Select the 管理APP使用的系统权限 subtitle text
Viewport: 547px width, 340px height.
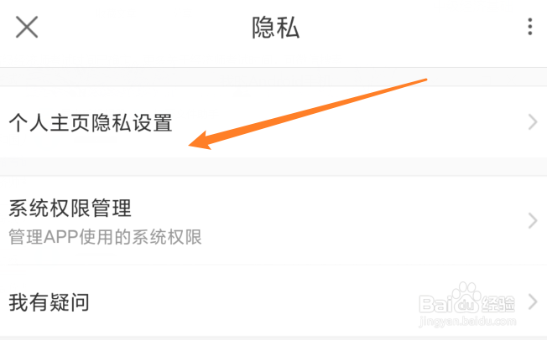point(106,237)
